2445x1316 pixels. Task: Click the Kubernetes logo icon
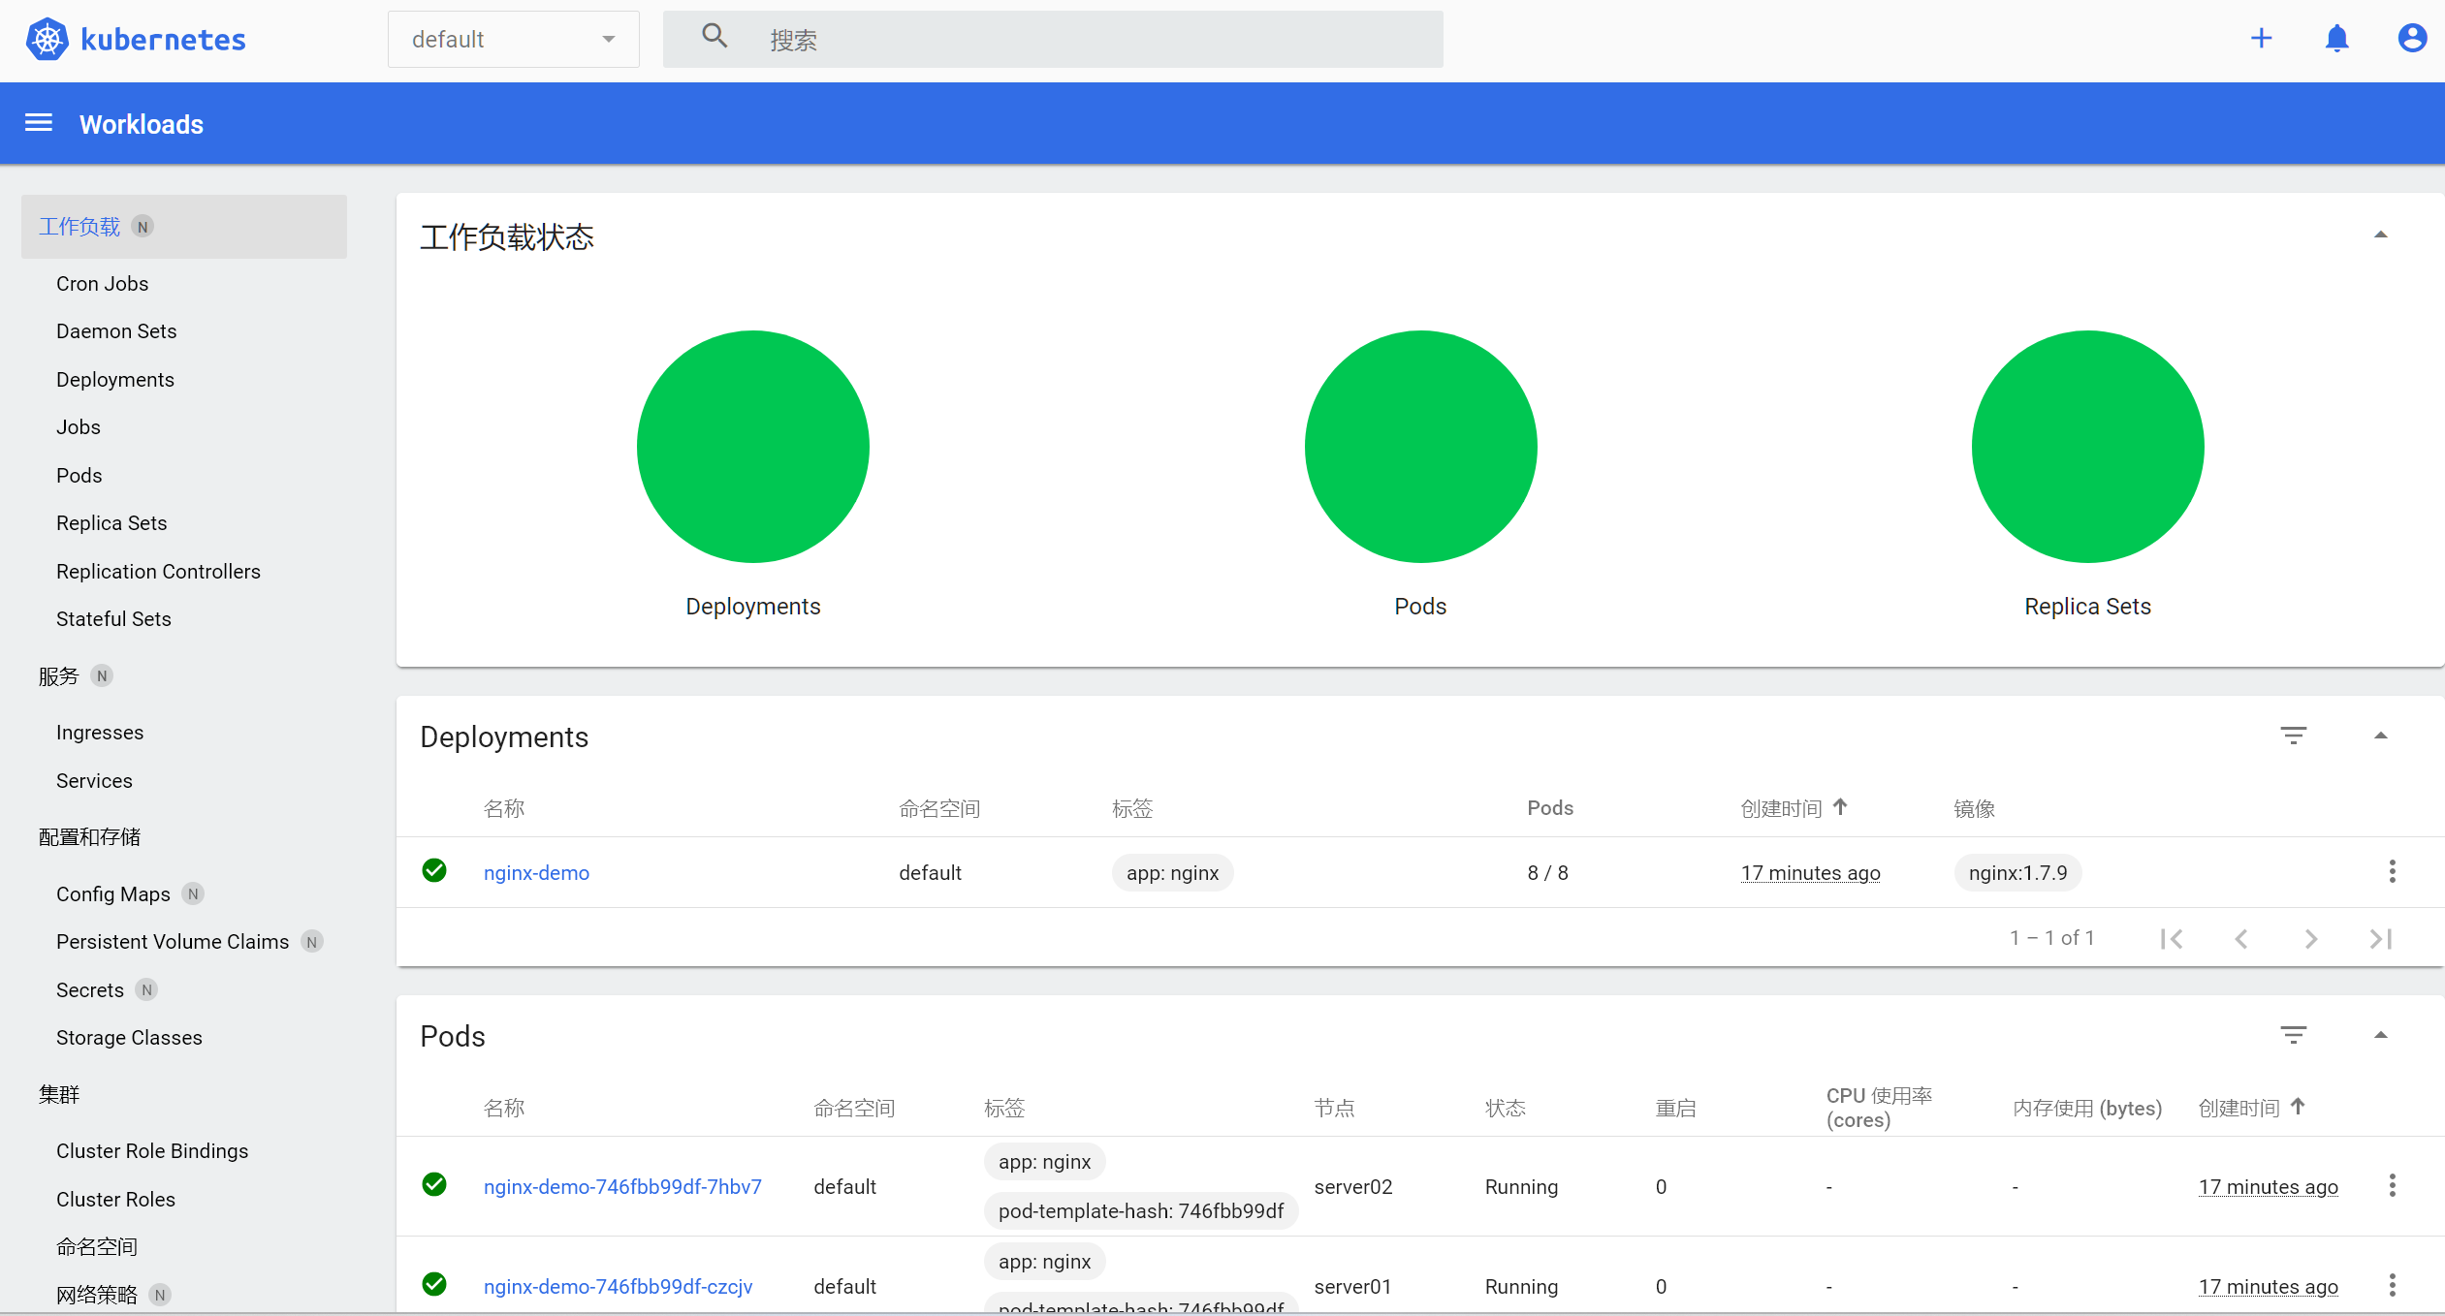[x=47, y=40]
